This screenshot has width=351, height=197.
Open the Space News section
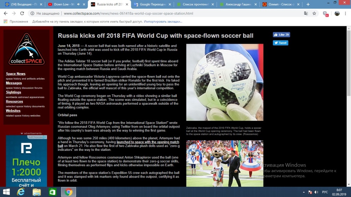pyautogui.click(x=16, y=74)
